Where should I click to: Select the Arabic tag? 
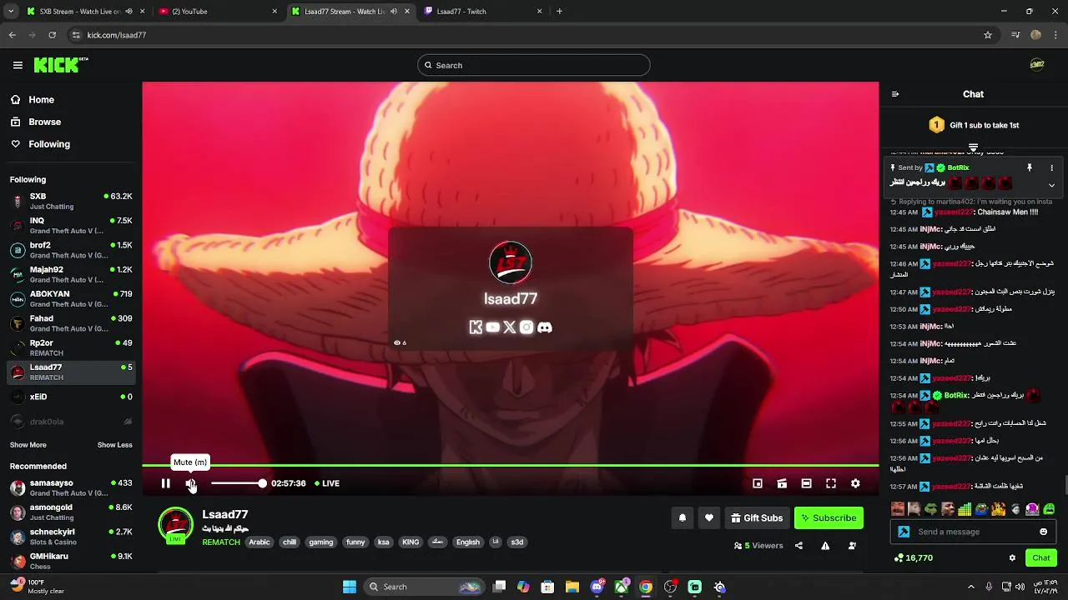pyautogui.click(x=259, y=542)
